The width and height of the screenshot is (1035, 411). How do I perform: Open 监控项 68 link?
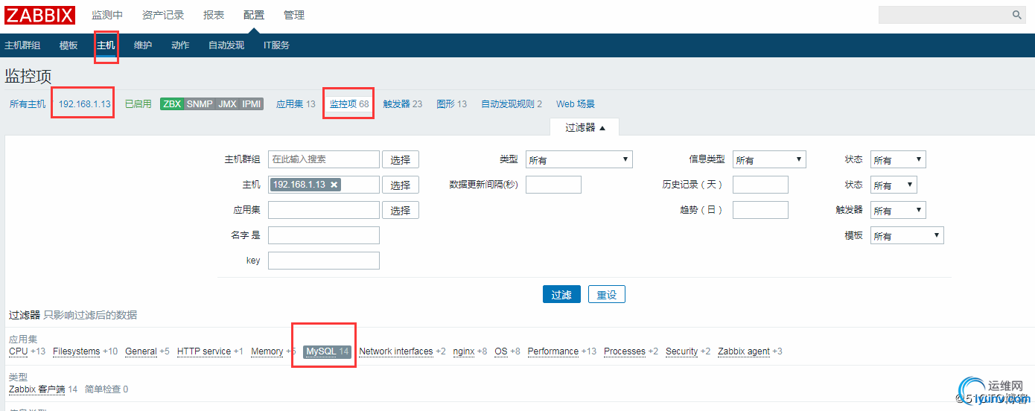tap(349, 104)
